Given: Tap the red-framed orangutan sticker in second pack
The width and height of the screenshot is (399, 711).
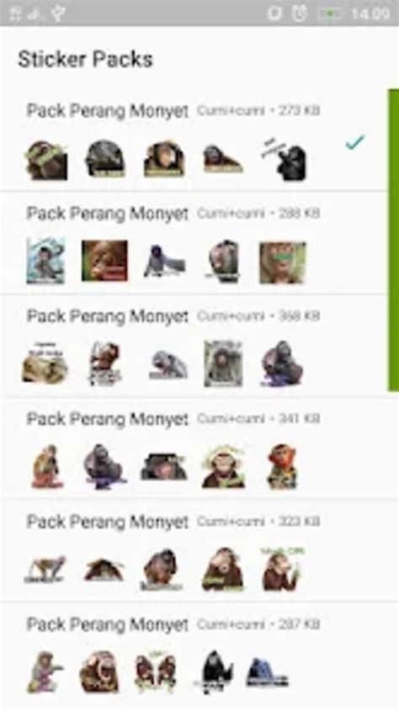Looking at the screenshot, I should (104, 261).
